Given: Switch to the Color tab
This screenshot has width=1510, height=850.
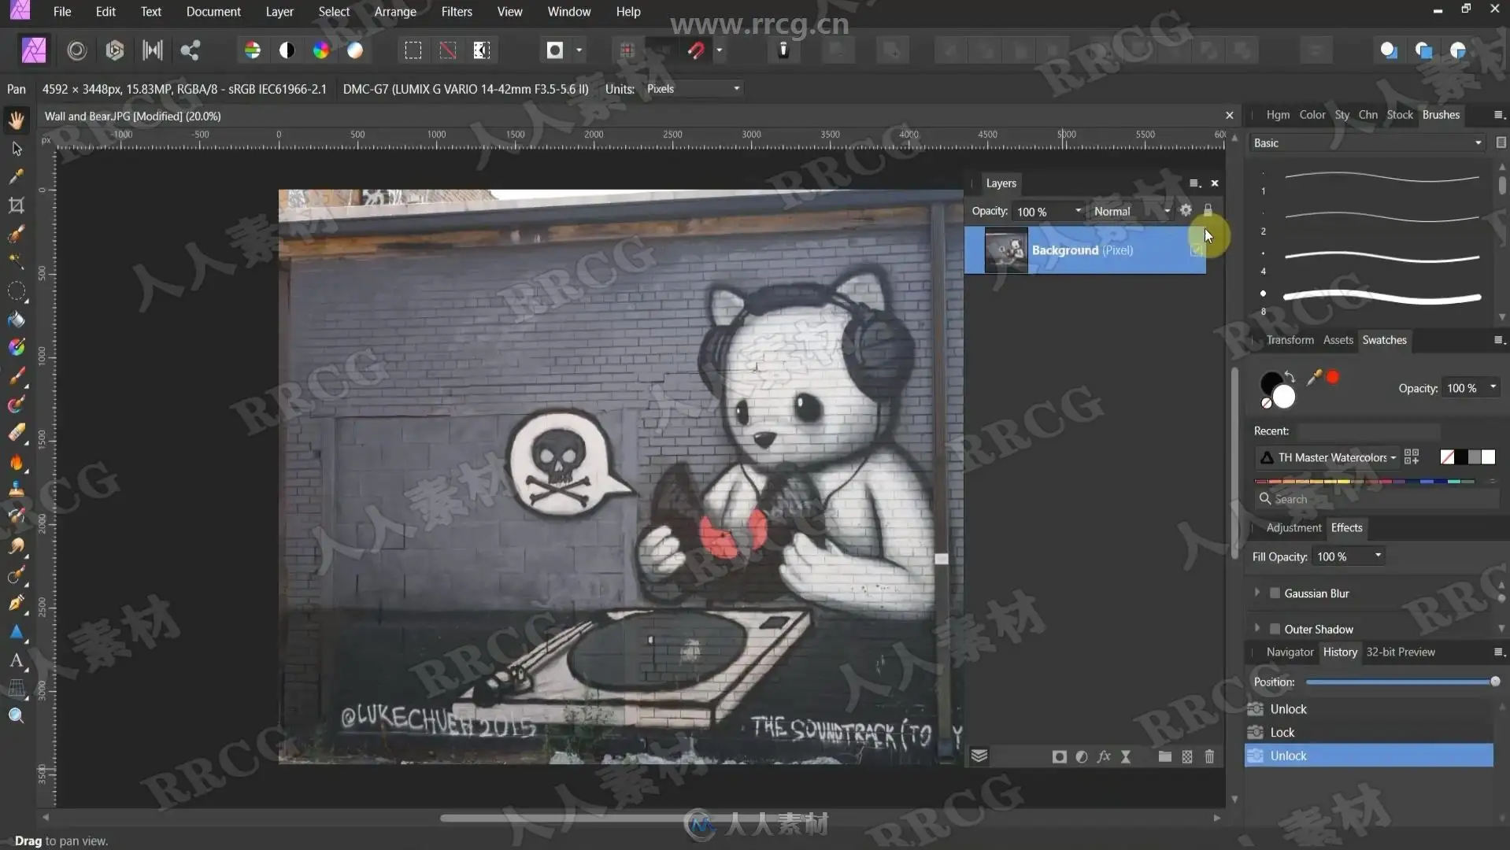Looking at the screenshot, I should point(1312,115).
